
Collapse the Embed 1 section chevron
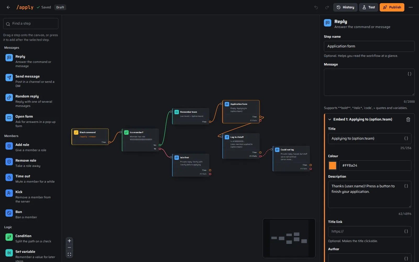point(330,119)
